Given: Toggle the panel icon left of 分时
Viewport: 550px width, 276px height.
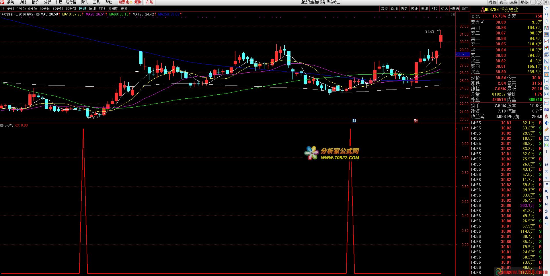Looking at the screenshot, I should [3, 9].
